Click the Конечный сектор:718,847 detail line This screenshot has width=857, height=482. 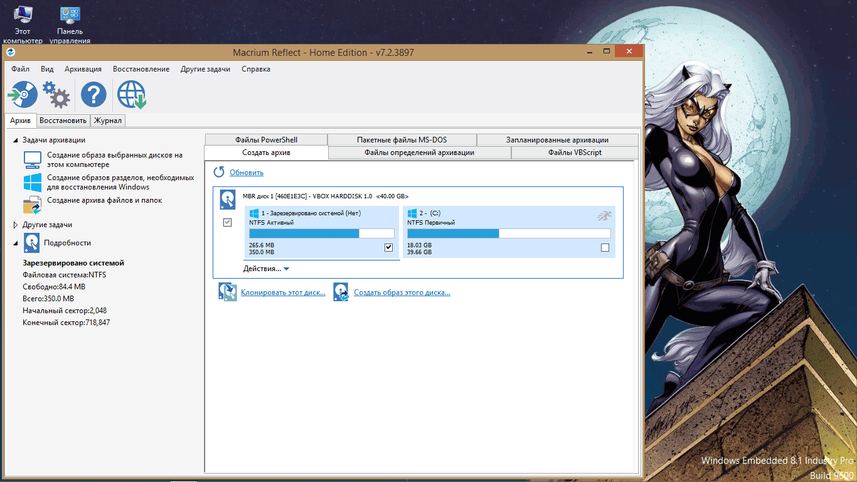click(x=67, y=323)
